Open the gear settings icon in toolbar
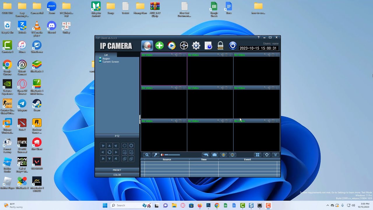373x210 pixels. [x=196, y=45]
